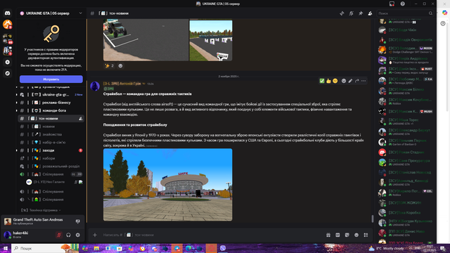Open UKRAINE GTA server dropdown menu
The width and height of the screenshot is (450, 253).
point(81,13)
